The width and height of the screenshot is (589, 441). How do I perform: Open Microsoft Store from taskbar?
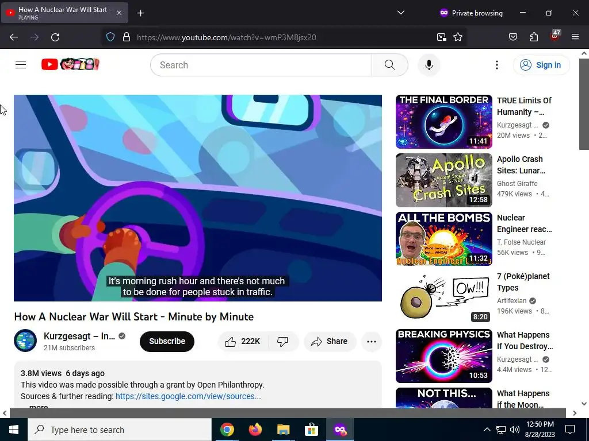(x=311, y=430)
